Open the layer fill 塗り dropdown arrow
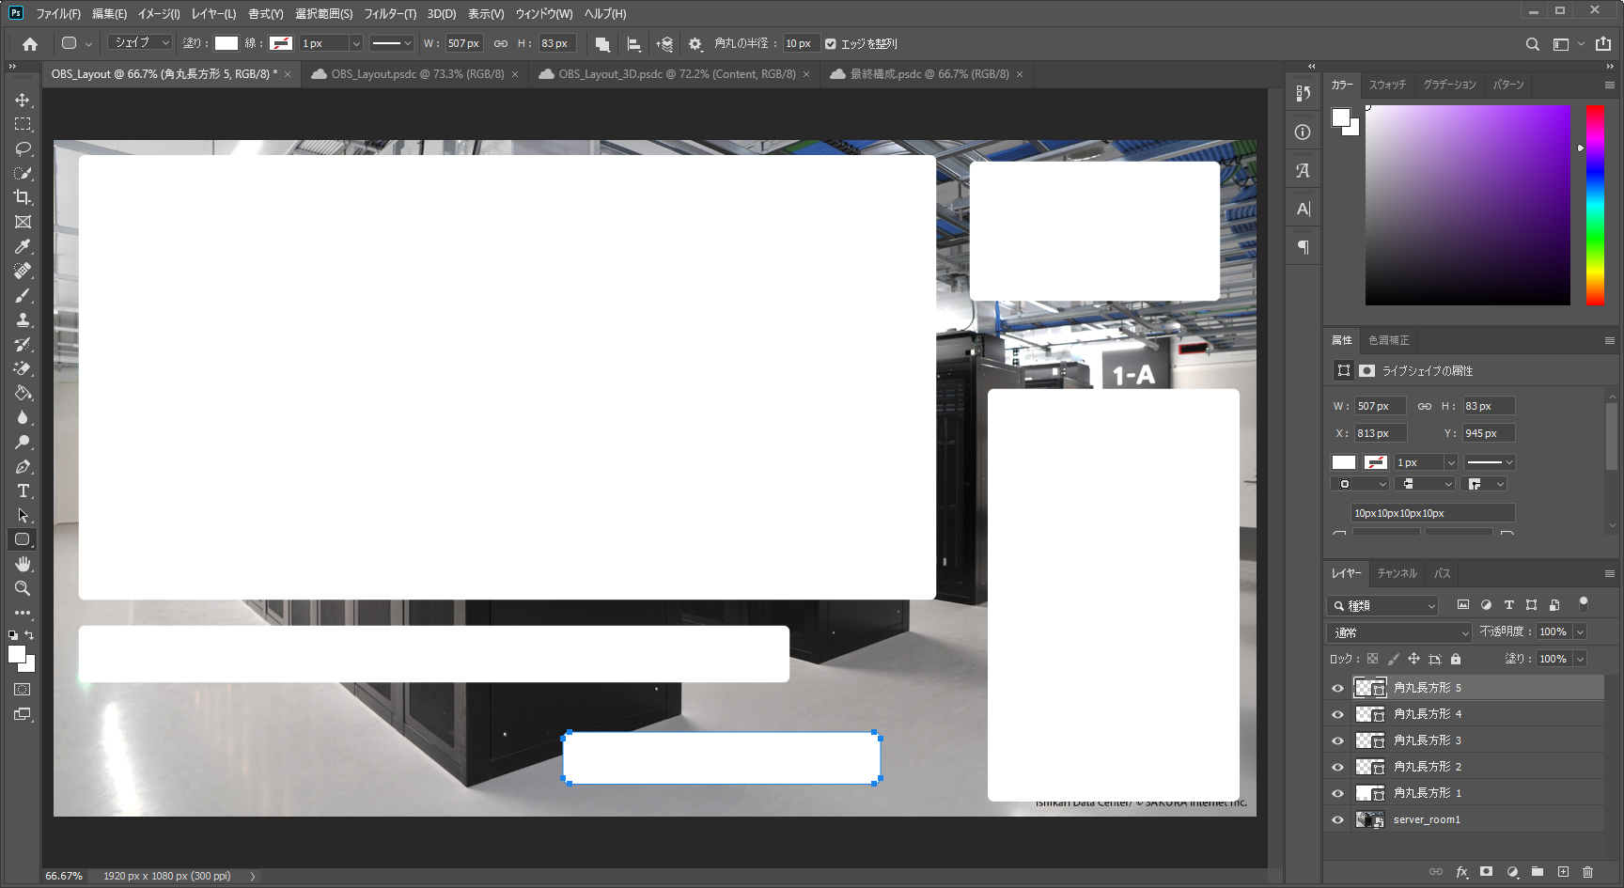Screen dimensions: 1624x888 (x=1580, y=659)
